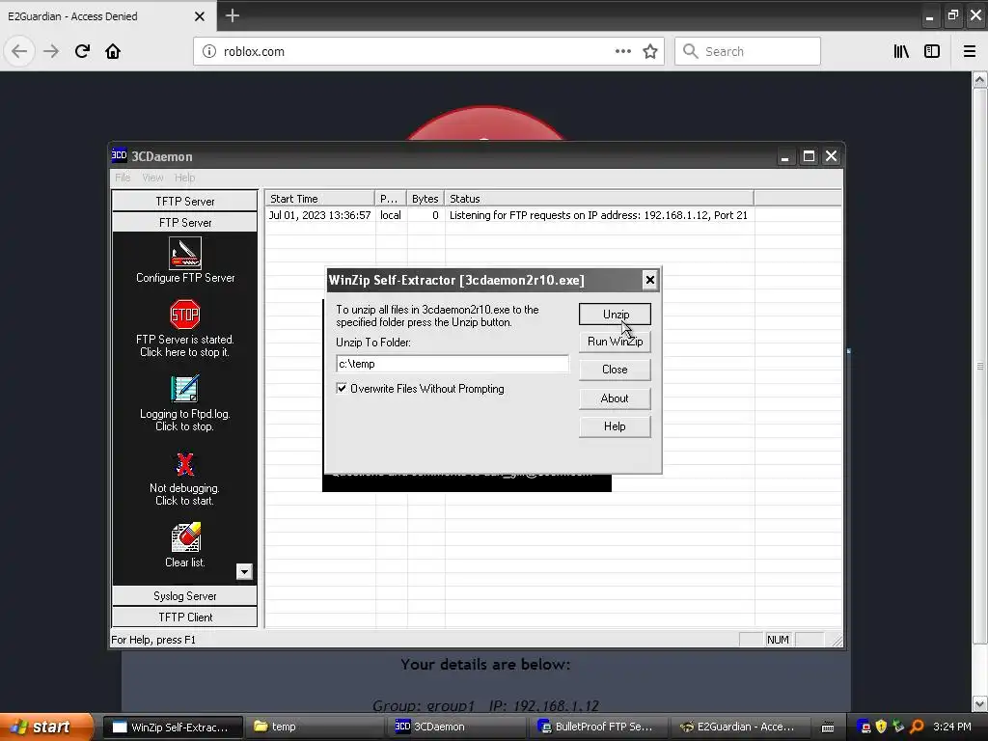Go to the browser home page
The width and height of the screenshot is (988, 741).
[x=113, y=51]
